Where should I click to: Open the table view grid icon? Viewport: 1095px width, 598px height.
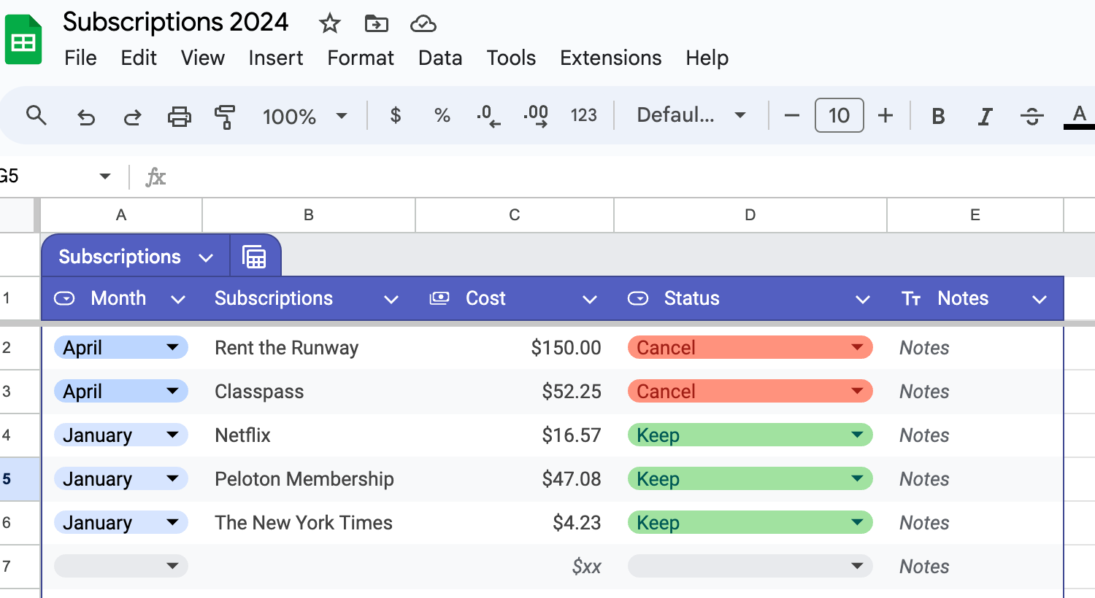[255, 257]
